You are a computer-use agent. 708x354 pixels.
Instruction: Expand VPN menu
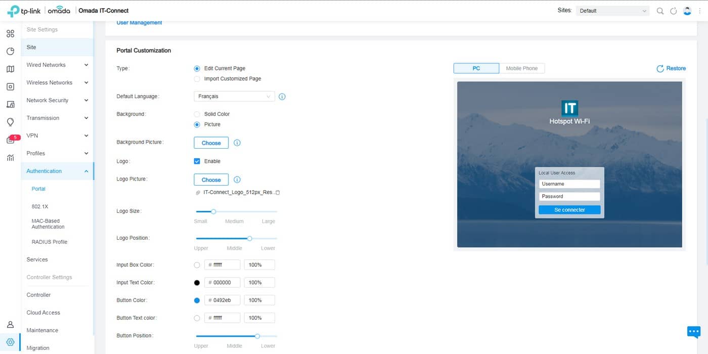(x=57, y=136)
